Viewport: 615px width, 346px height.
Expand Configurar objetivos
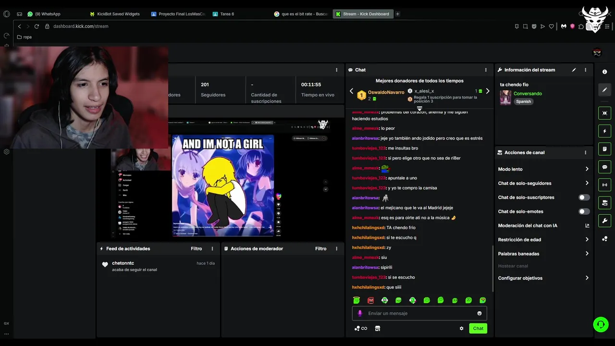coord(543,278)
